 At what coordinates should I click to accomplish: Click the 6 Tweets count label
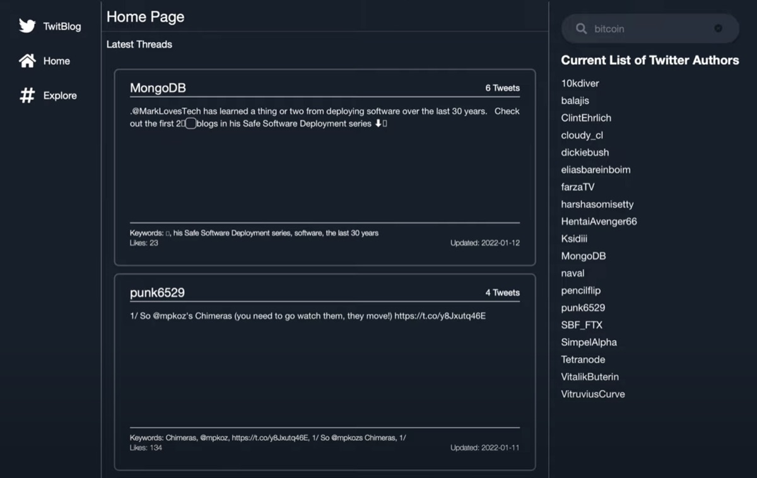click(x=502, y=88)
